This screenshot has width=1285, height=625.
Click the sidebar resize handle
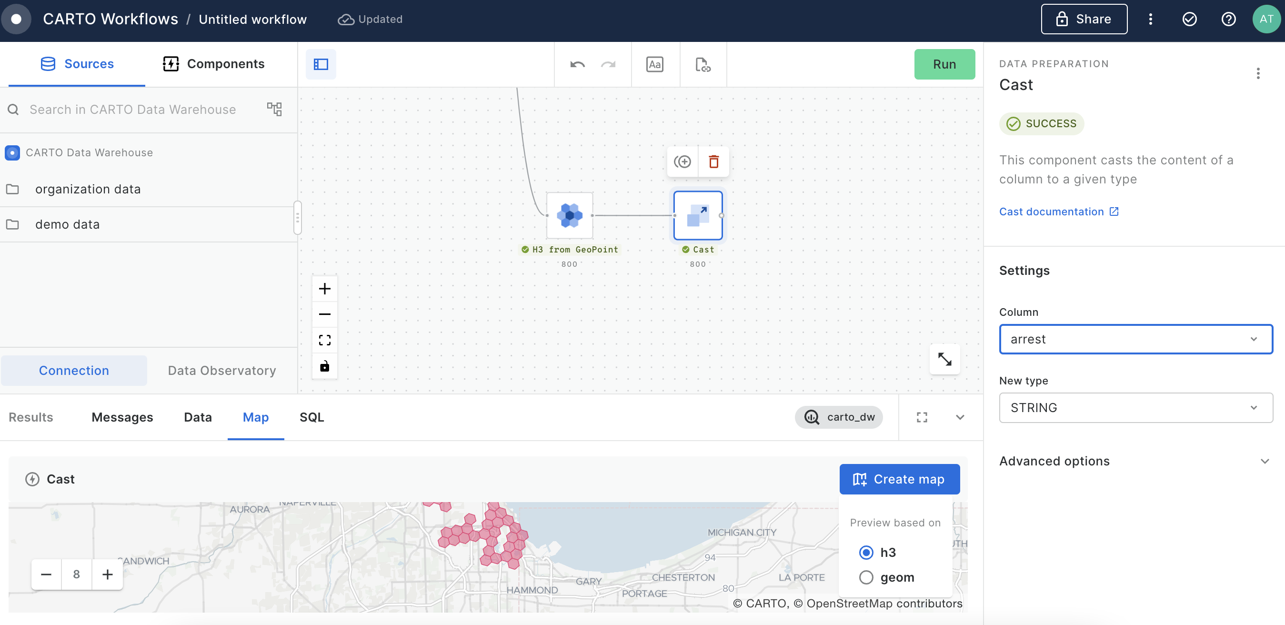click(x=297, y=218)
